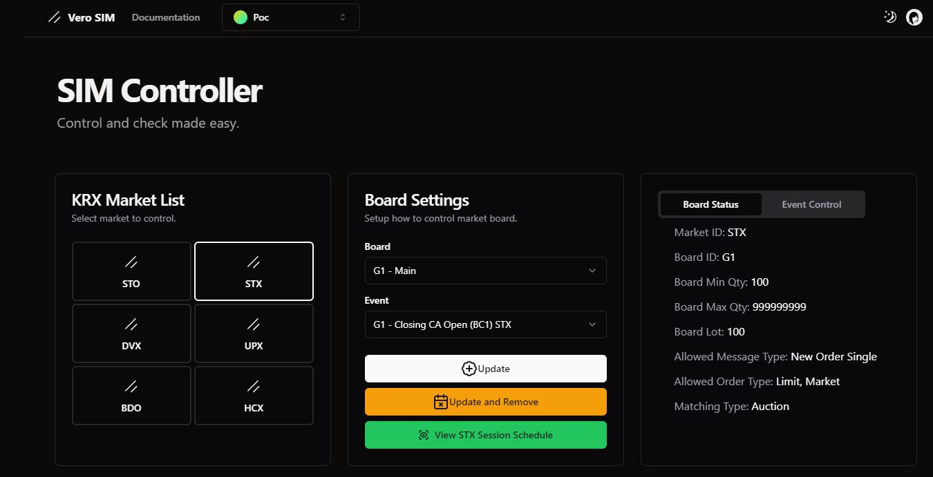Click the Board dropdown chevron arrow

pyautogui.click(x=592, y=271)
